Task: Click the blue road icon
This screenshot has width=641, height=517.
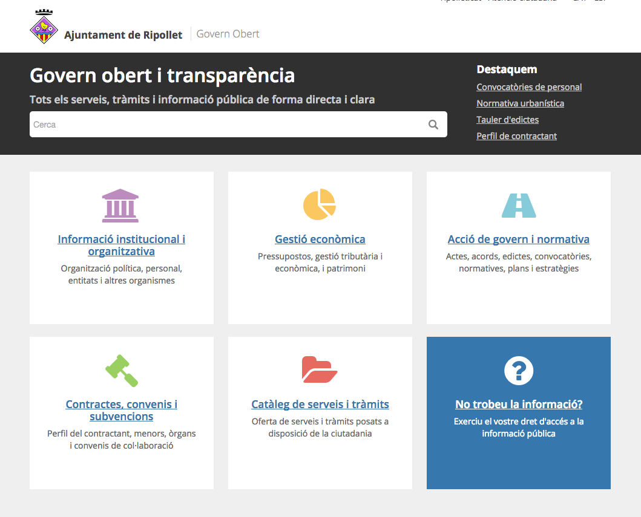Action: tap(519, 206)
